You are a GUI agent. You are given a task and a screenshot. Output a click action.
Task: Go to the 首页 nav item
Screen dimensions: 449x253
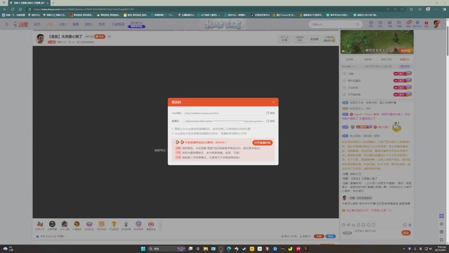click(37, 24)
